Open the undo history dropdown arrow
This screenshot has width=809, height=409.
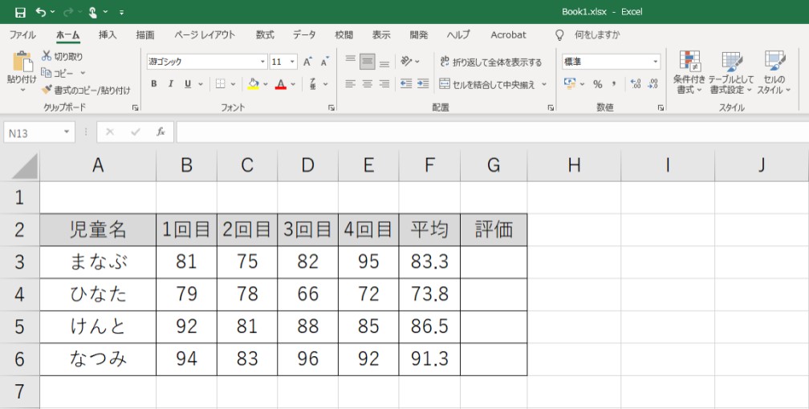tap(53, 12)
